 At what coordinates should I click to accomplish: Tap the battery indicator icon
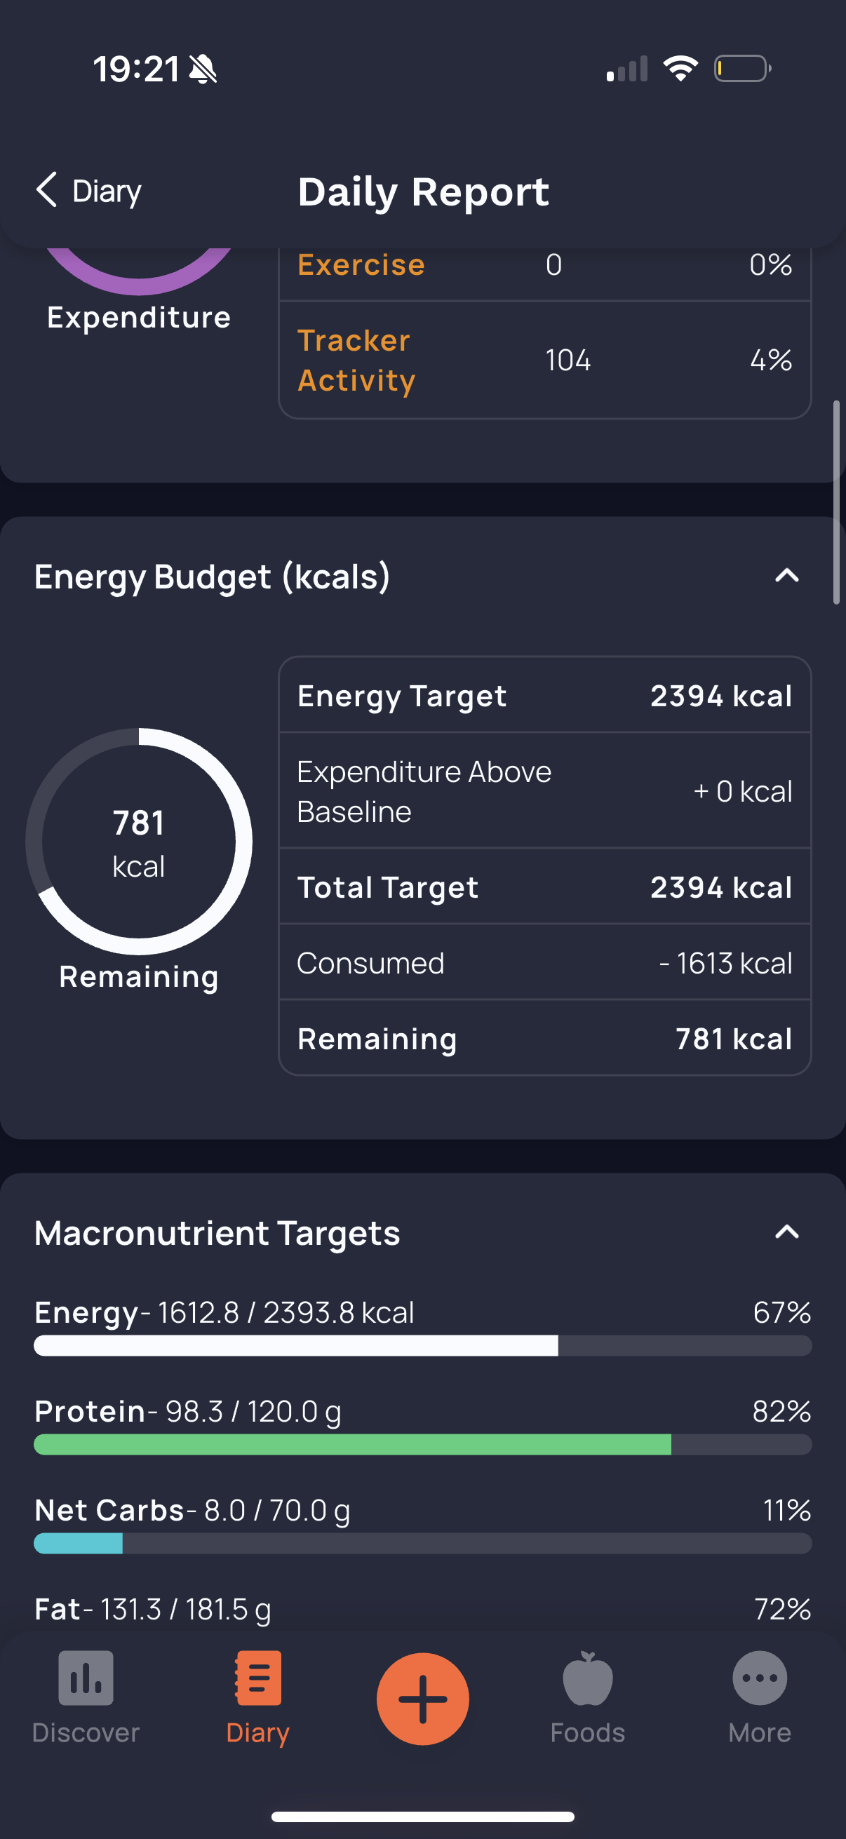point(742,69)
